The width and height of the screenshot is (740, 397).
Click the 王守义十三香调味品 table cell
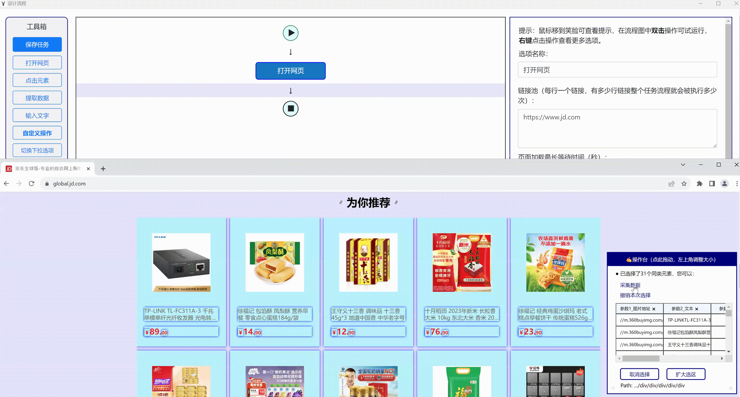coord(687,344)
